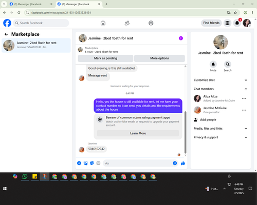This screenshot has width=257, height=205.
Task: Click the Find friends button
Action: 211,23
